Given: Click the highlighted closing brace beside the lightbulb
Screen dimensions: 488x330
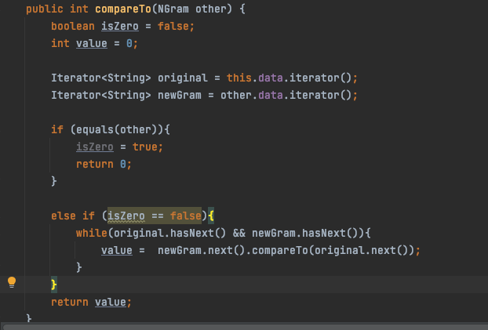Looking at the screenshot, I should coord(54,284).
